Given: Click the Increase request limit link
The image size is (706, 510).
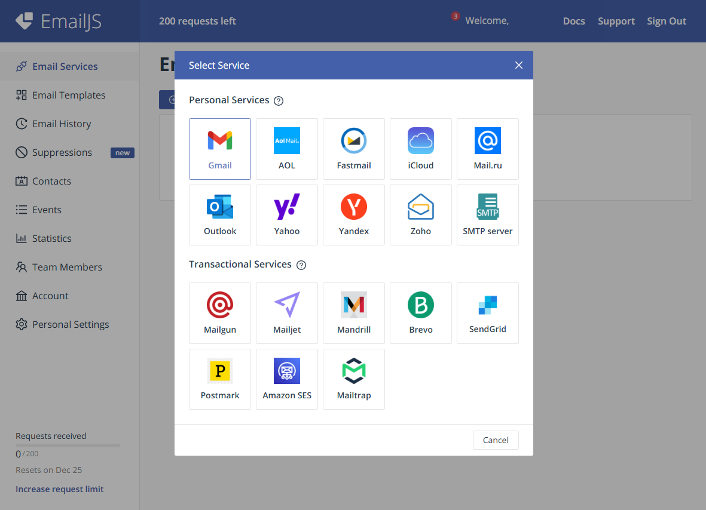Looking at the screenshot, I should point(59,489).
